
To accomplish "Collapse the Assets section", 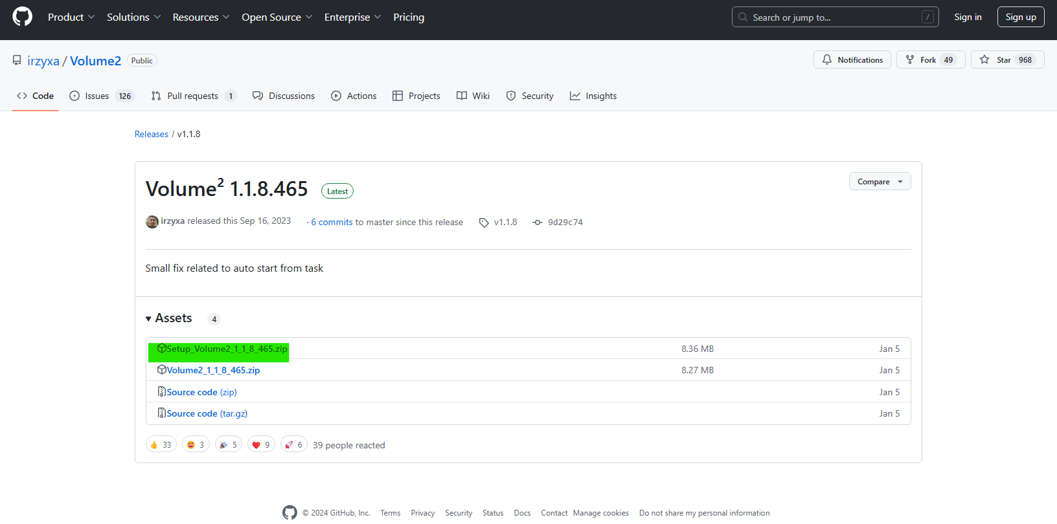I will tap(169, 318).
